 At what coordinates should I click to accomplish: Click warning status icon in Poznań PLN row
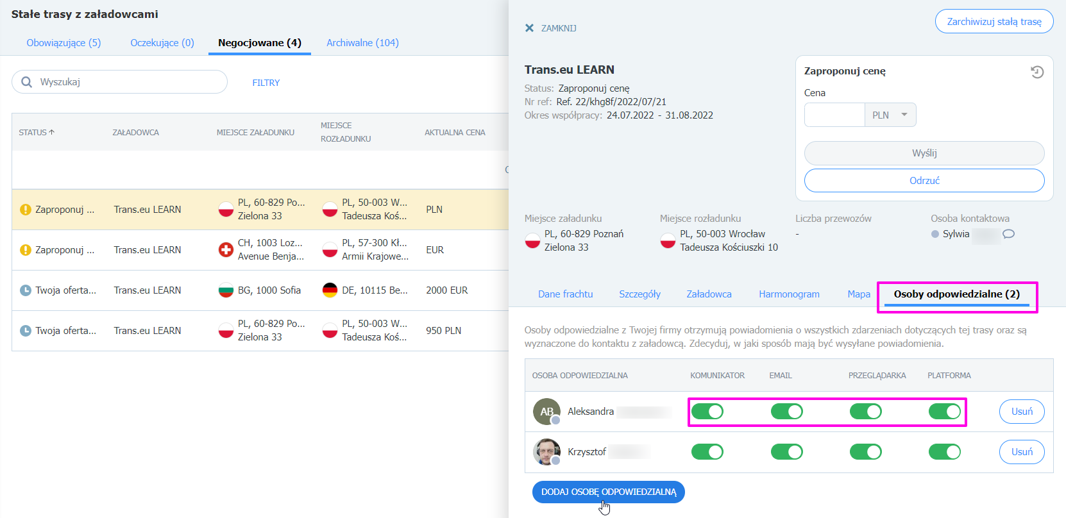coord(26,210)
